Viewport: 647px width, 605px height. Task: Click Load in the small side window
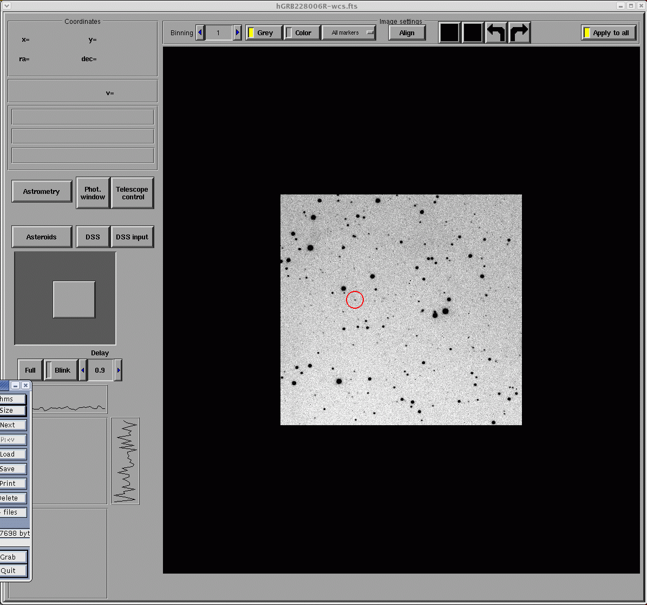(13, 454)
